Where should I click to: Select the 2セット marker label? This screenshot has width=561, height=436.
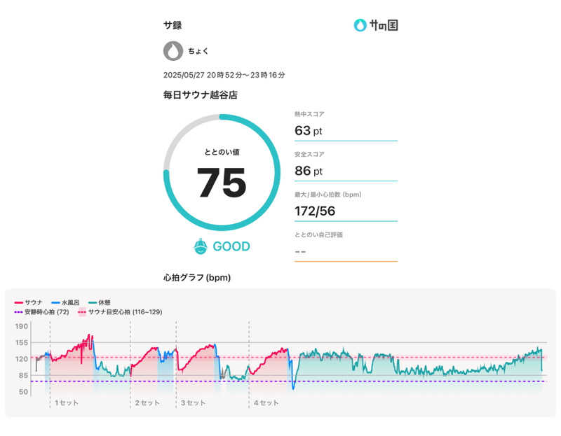pyautogui.click(x=147, y=403)
